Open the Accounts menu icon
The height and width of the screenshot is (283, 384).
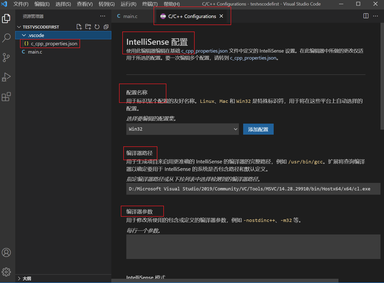(6, 252)
